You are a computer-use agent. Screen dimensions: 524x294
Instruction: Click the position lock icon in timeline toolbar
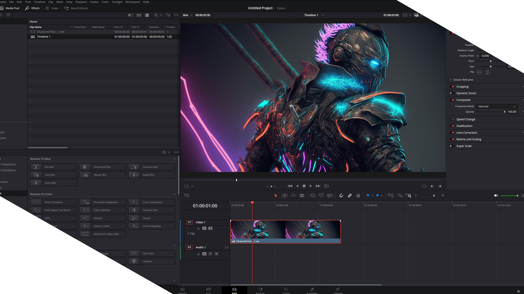point(358,195)
